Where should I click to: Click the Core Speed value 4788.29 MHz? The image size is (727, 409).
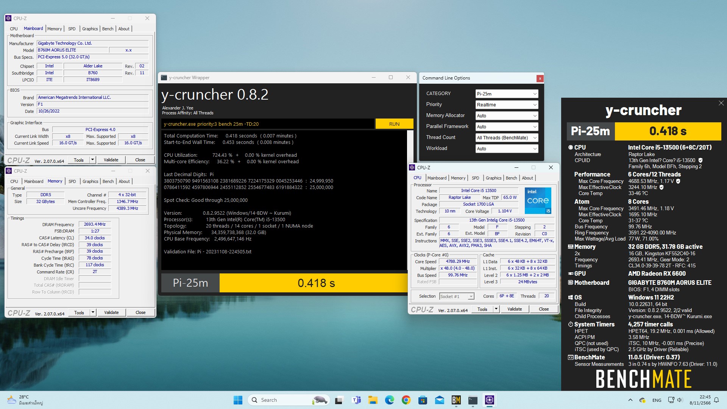[458, 262]
